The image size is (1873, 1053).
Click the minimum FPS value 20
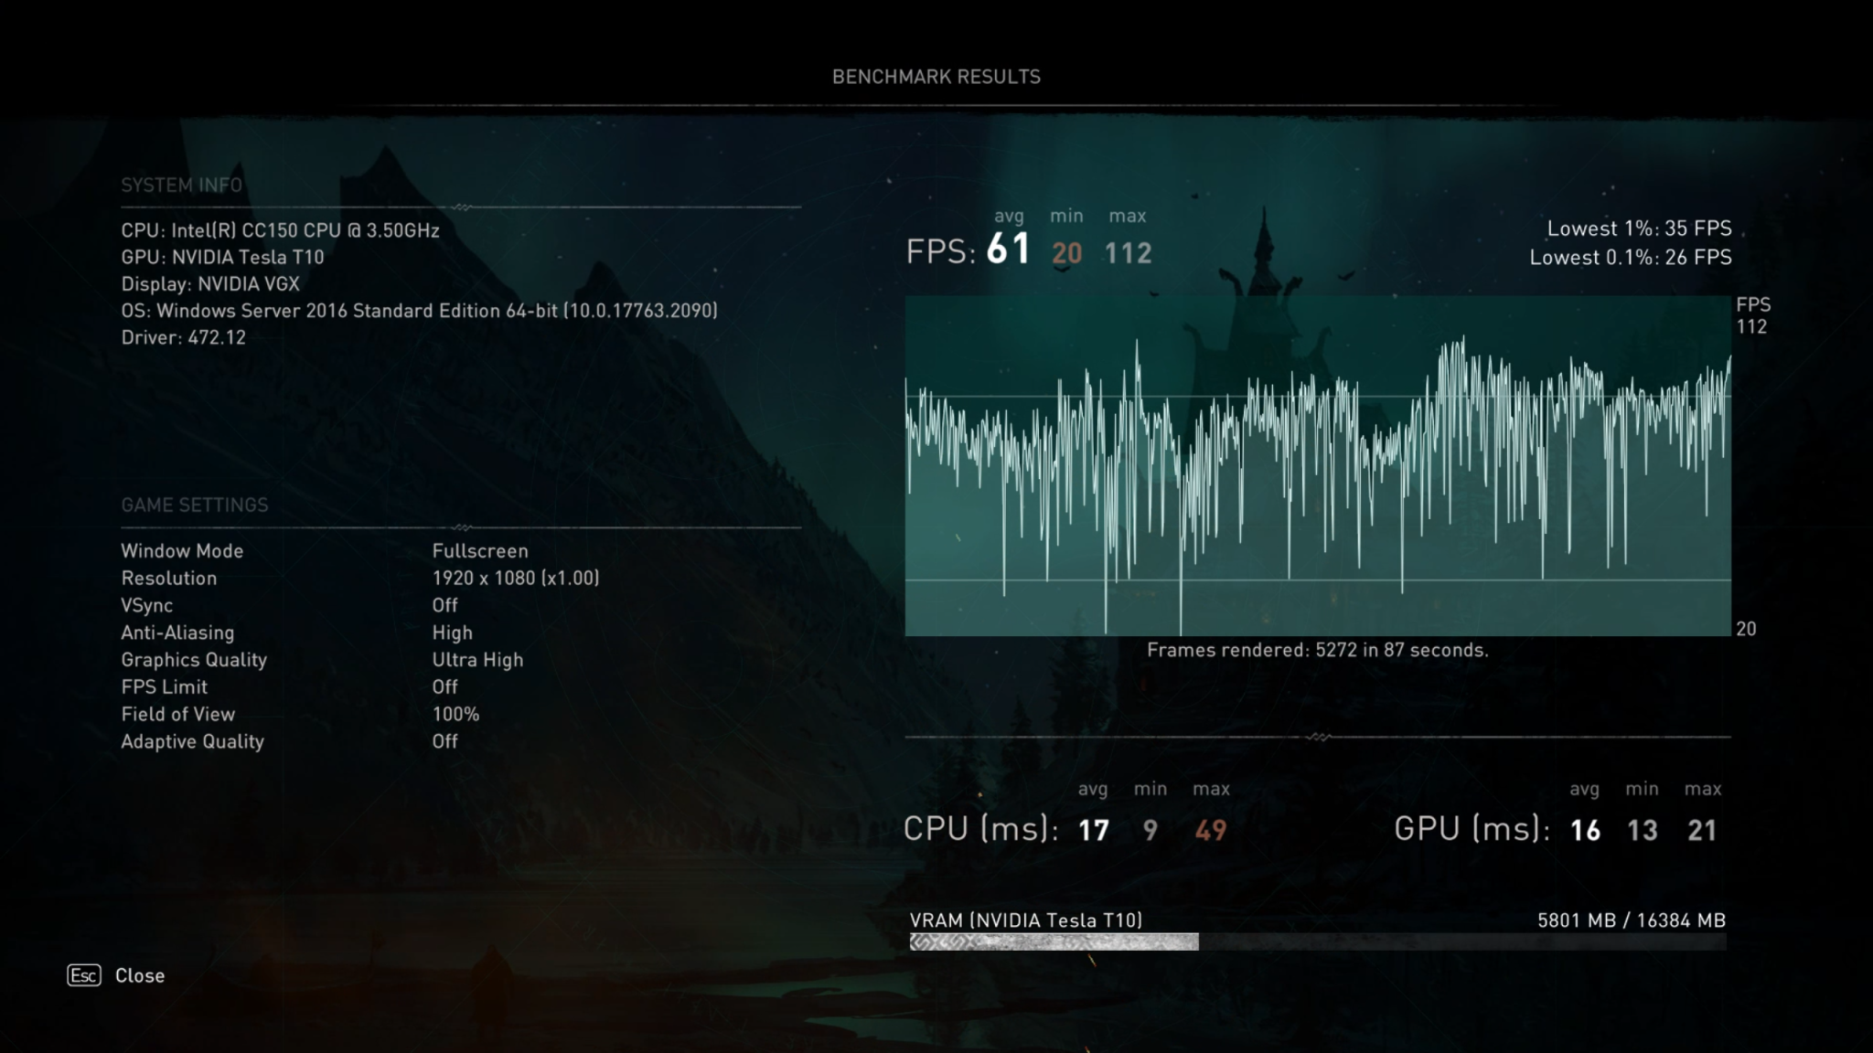[1065, 253]
